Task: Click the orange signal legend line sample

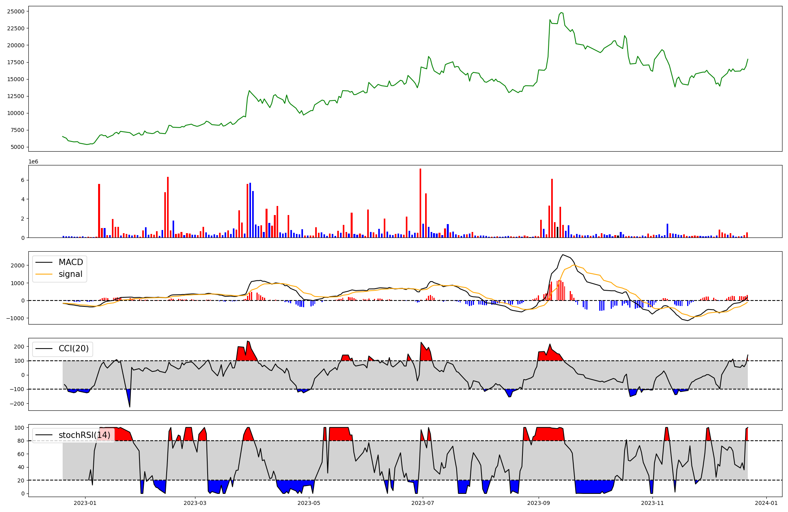Action: (x=44, y=274)
